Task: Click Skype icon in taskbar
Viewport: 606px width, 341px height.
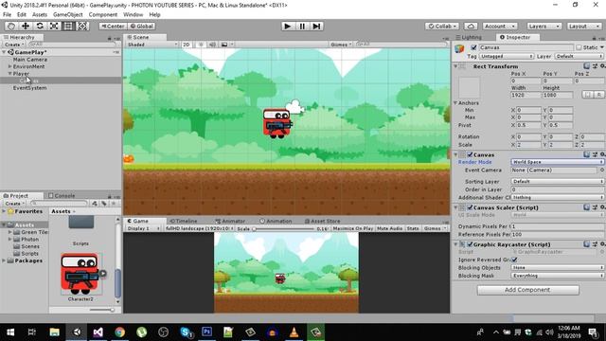Action: tap(186, 332)
